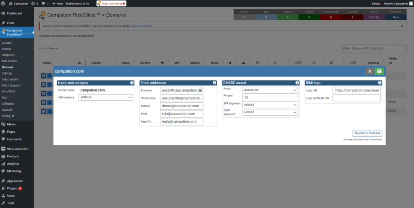Open the Campation site home link
Image resolution: width=414 pixels, height=208 pixels.
[19, 4]
